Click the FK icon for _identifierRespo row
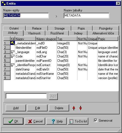Image resolution: width=122 pixels, height=133 pixels. pyautogui.click(x=13, y=65)
